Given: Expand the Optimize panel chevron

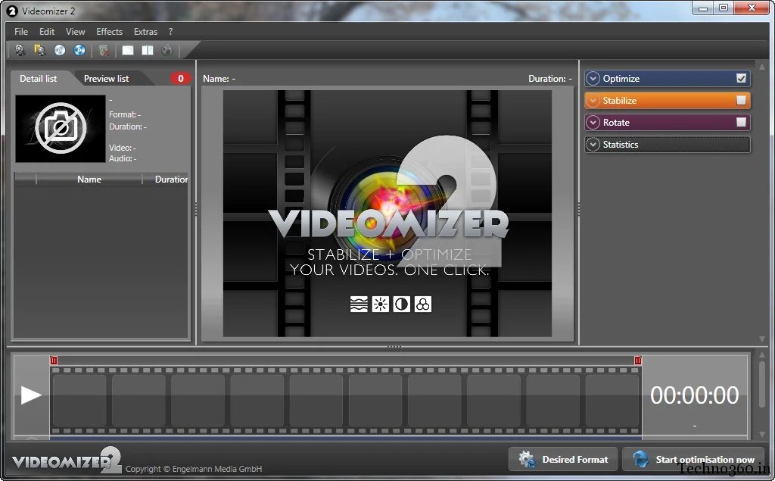Looking at the screenshot, I should [x=593, y=78].
